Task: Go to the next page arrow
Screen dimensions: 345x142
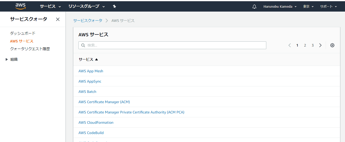Action: pyautogui.click(x=320, y=45)
